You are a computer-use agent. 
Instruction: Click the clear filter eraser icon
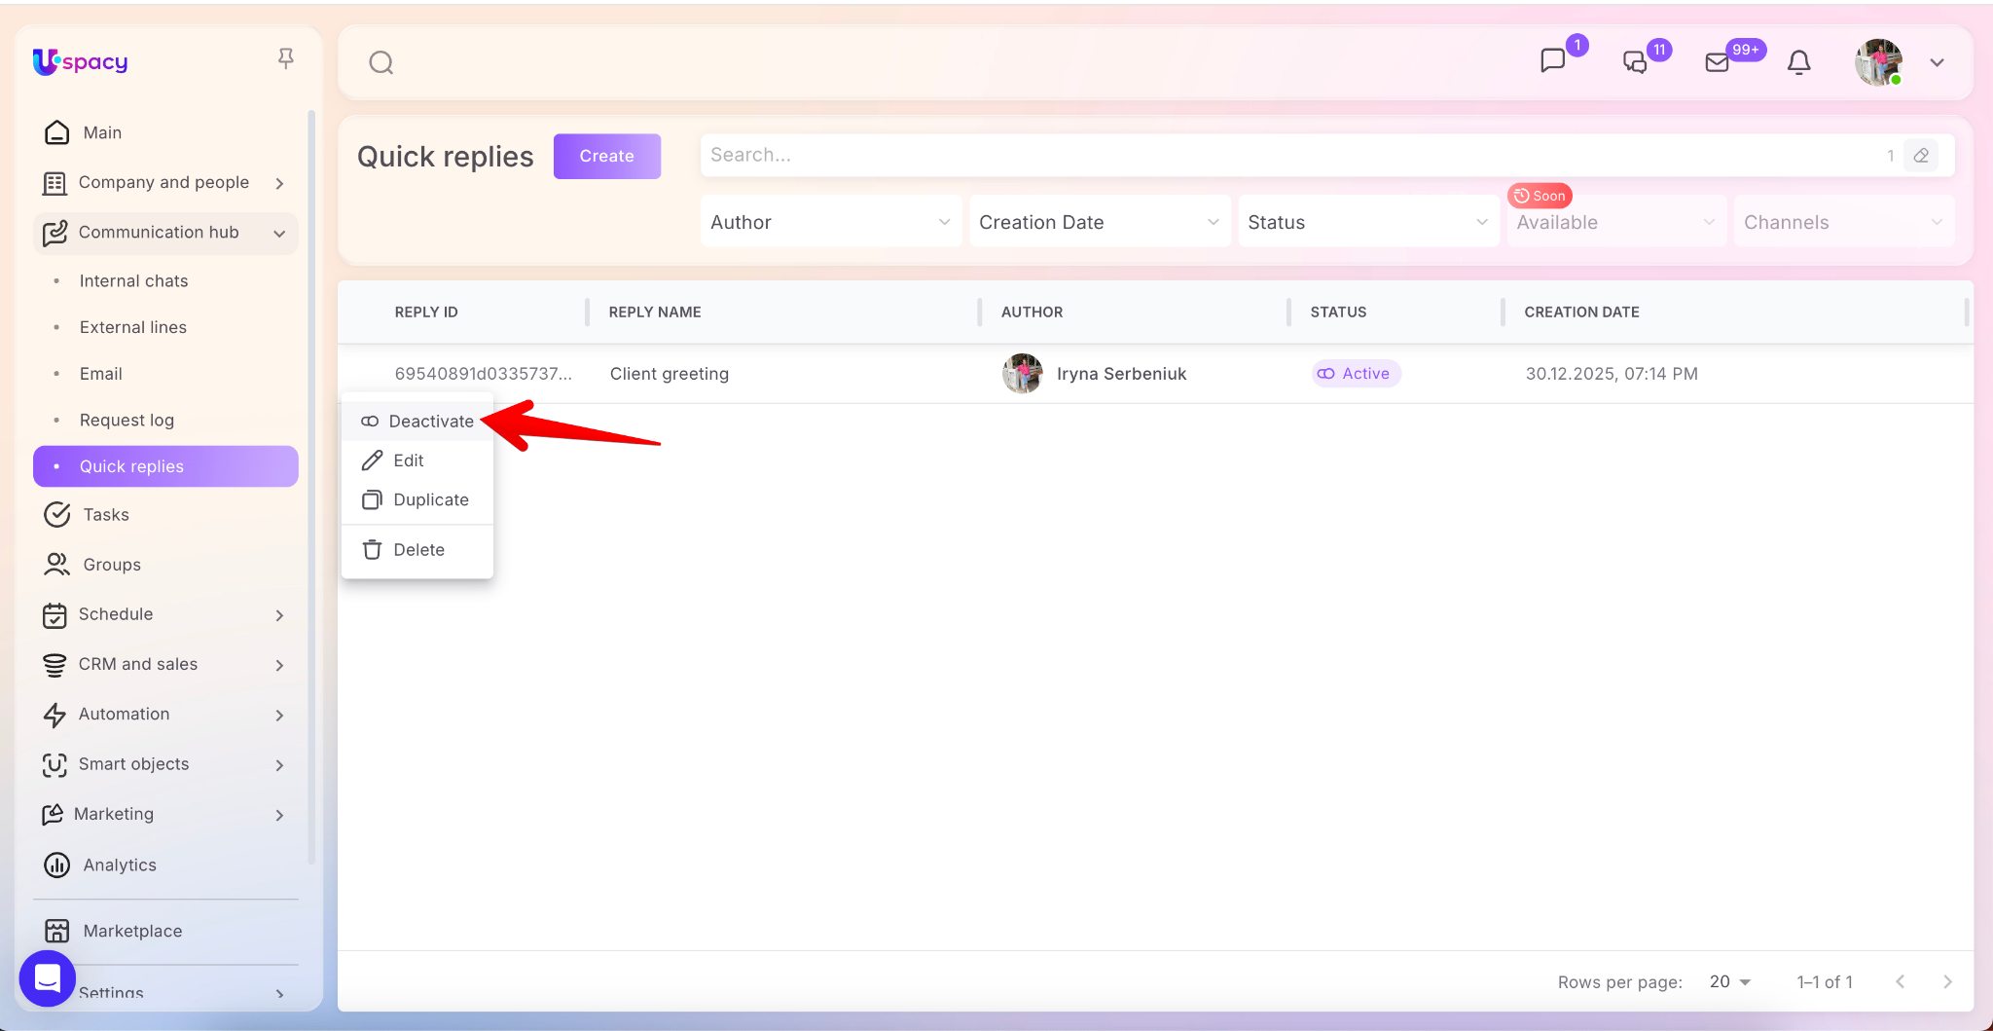pyautogui.click(x=1921, y=156)
